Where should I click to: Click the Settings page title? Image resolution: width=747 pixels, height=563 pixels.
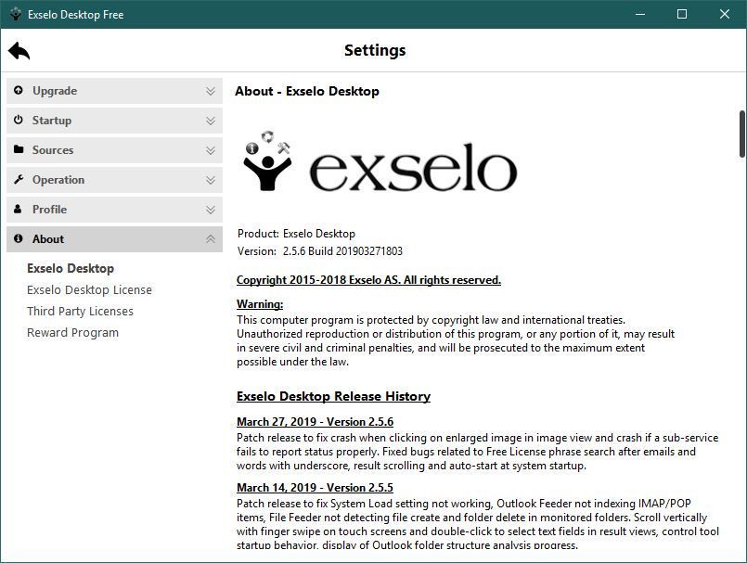pos(375,50)
